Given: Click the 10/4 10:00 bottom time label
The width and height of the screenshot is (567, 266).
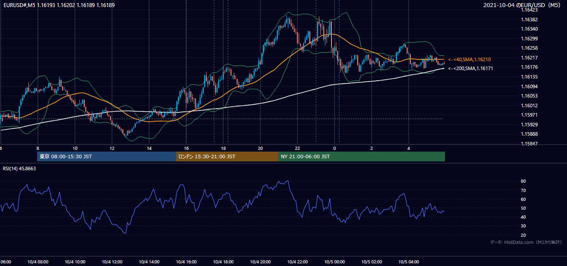Looking at the screenshot, I should pos(75,262).
